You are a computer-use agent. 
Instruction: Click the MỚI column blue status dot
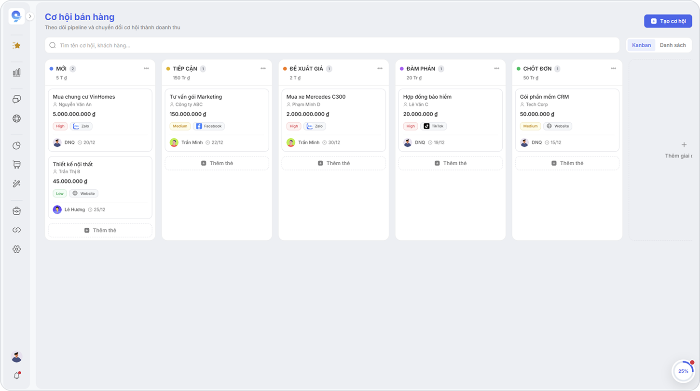pos(52,69)
